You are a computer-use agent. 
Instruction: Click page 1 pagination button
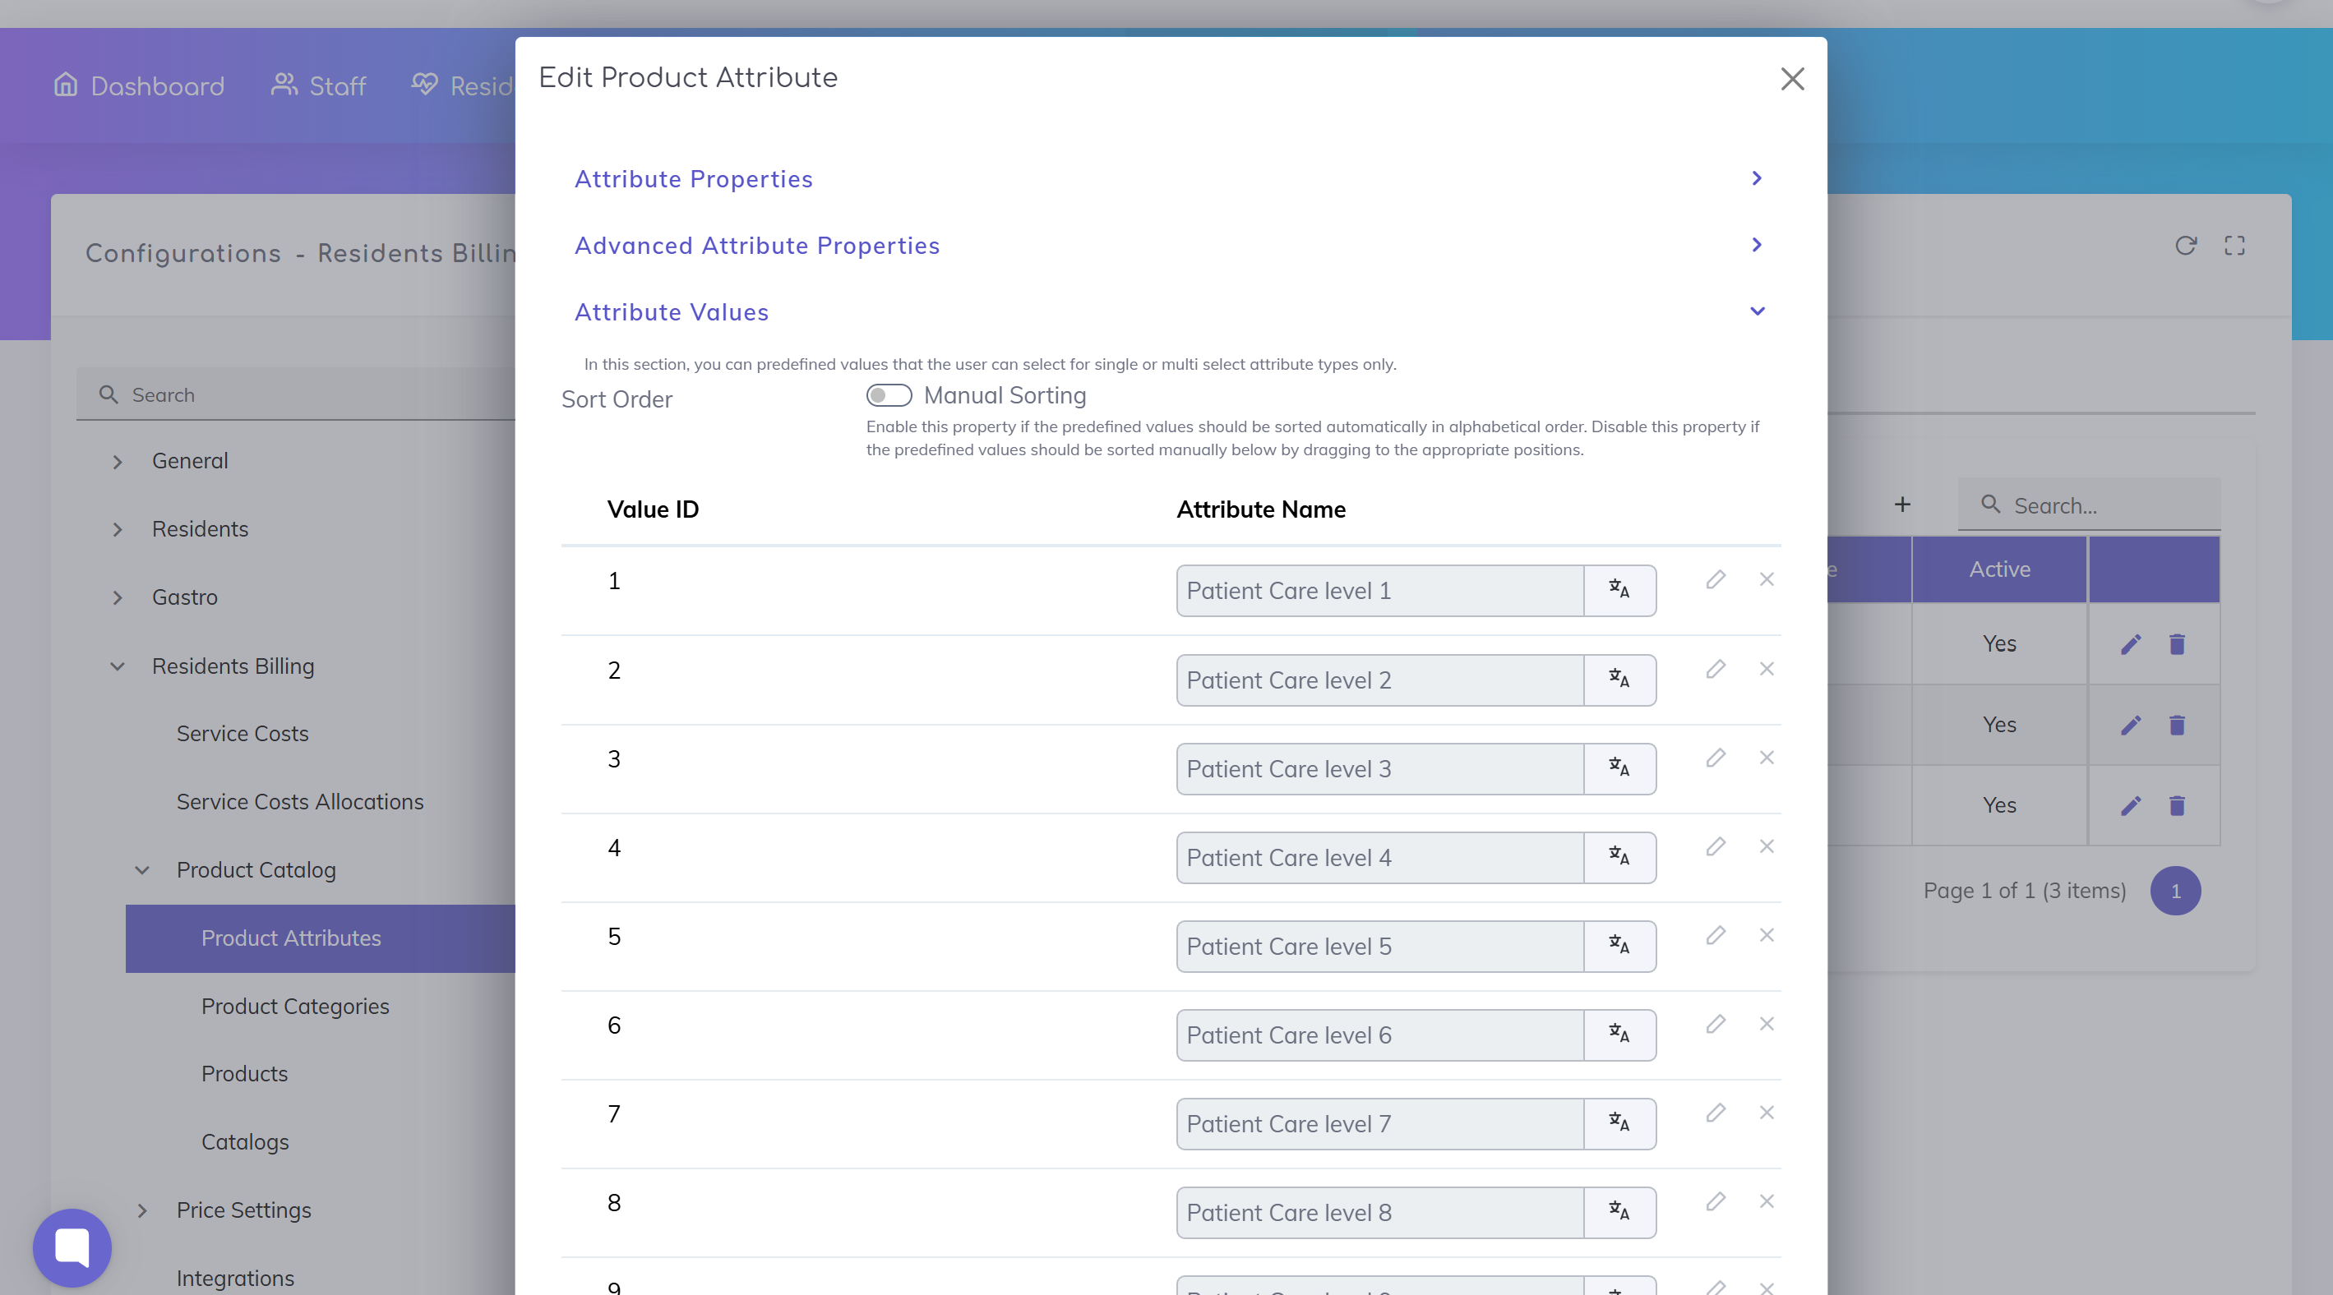click(2174, 891)
